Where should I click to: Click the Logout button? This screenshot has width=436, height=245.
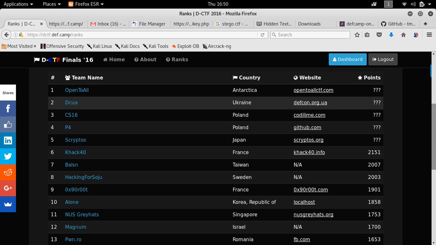tap(383, 60)
